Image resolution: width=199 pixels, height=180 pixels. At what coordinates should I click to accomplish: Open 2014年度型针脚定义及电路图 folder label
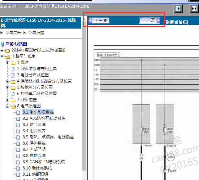pos(38,50)
